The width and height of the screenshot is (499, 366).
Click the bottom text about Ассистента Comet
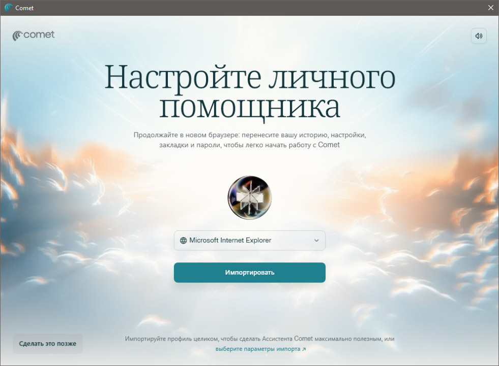click(259, 339)
